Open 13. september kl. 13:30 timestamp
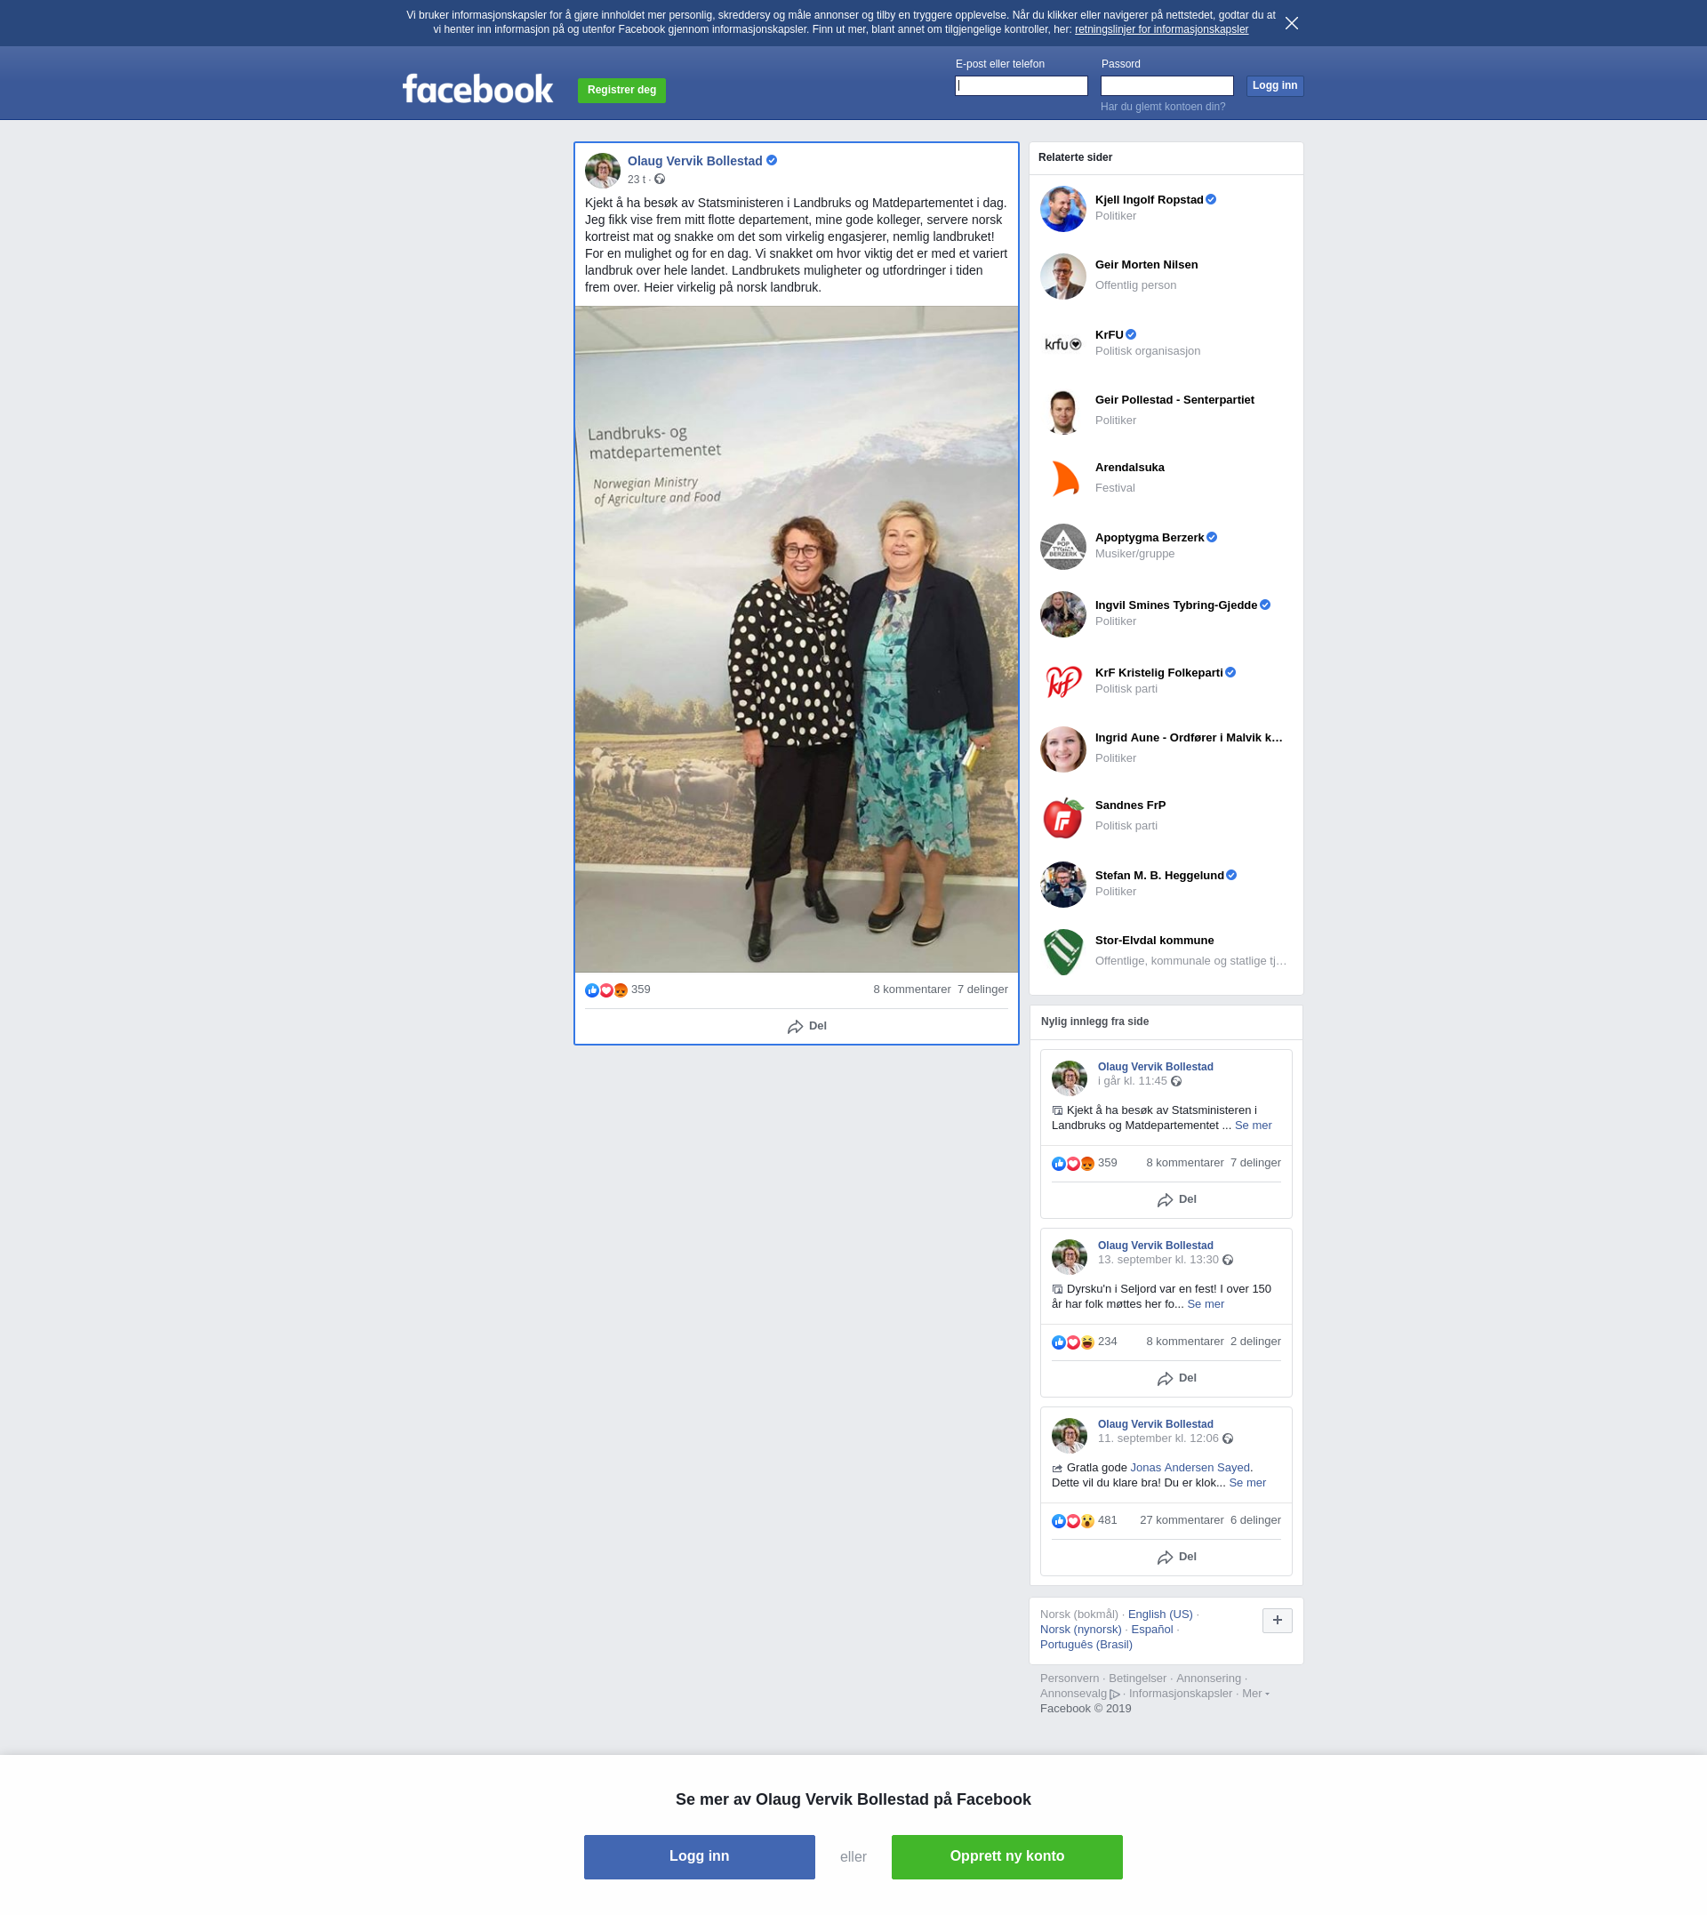This screenshot has height=1915, width=1707. click(1158, 1260)
